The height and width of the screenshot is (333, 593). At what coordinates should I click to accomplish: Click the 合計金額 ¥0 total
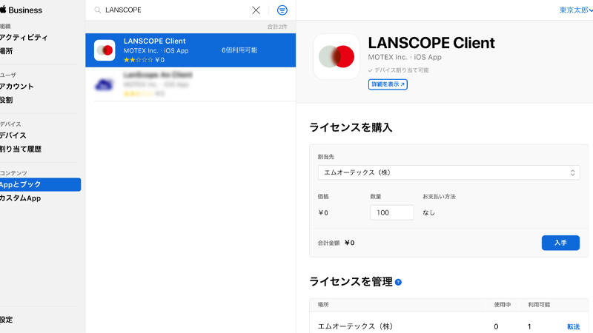337,243
